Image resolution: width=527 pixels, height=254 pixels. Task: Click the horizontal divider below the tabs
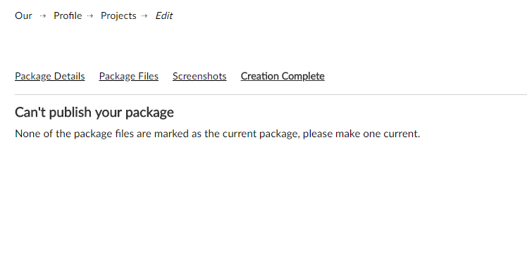coord(271,94)
